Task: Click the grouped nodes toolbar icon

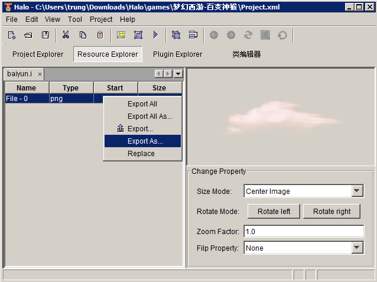Action: coord(176,35)
